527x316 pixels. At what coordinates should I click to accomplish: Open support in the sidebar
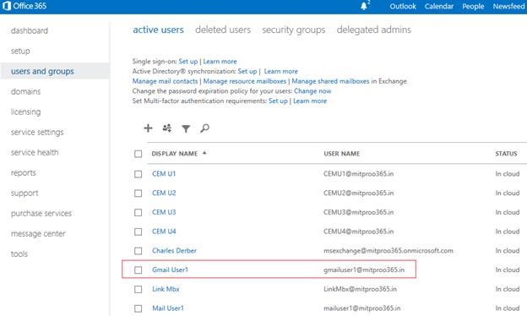point(24,193)
